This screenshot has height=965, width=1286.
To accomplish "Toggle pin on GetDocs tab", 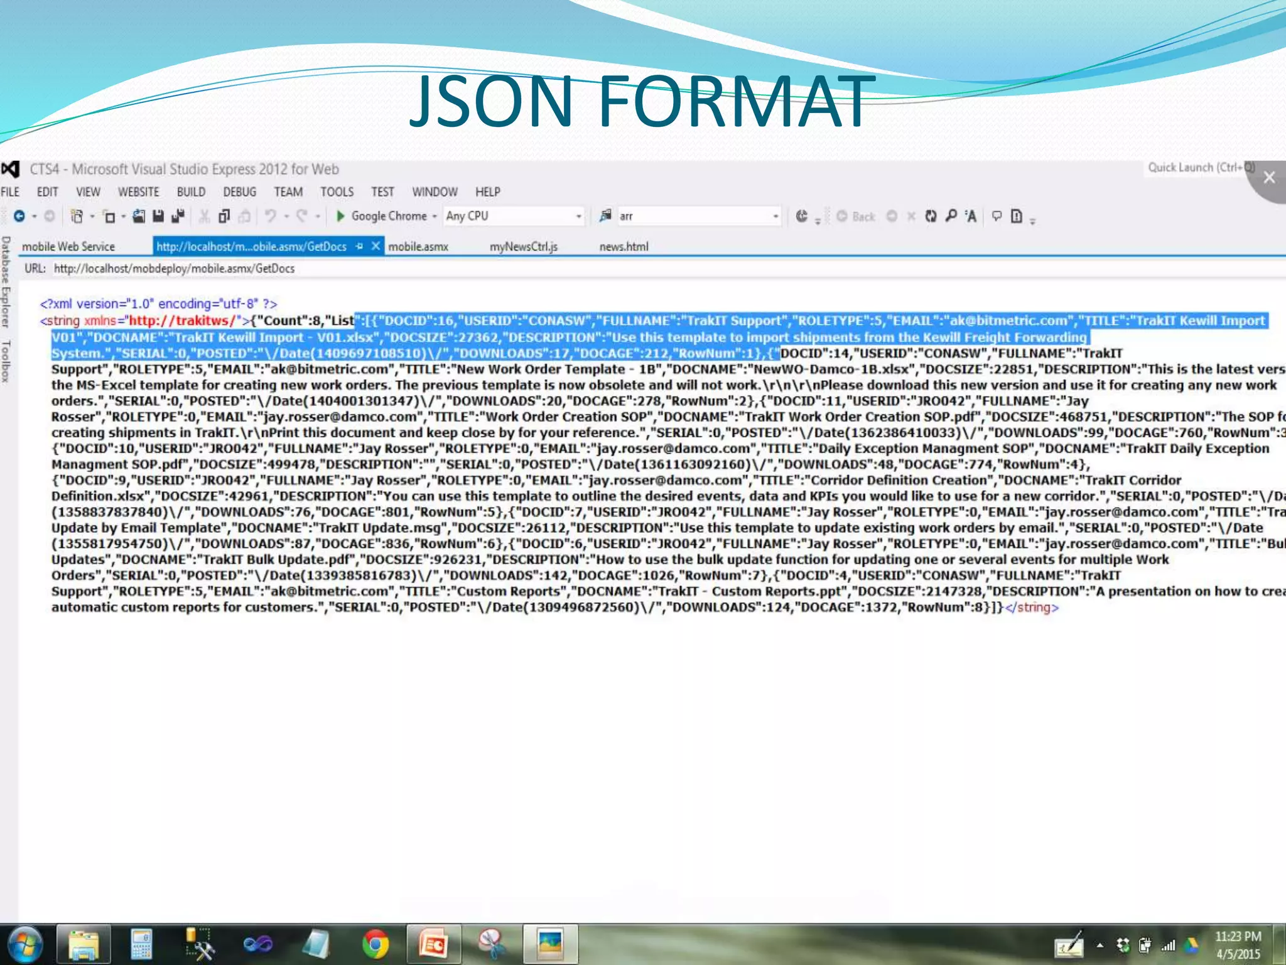I will pos(359,246).
